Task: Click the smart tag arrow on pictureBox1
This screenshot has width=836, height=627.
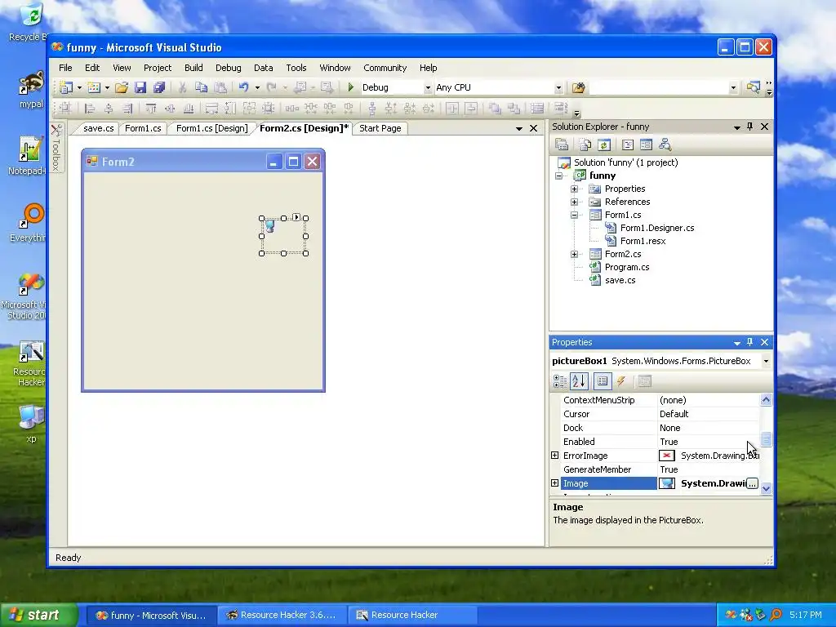Action: (296, 217)
